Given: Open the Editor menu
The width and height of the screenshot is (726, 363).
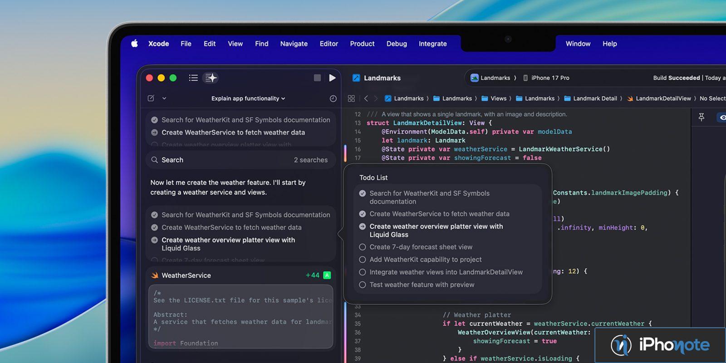Looking at the screenshot, I should (x=329, y=44).
